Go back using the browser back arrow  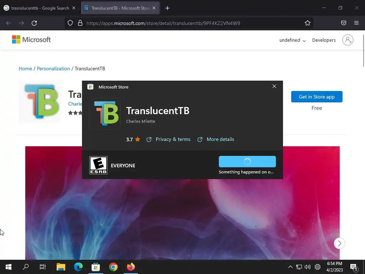[x=9, y=23]
